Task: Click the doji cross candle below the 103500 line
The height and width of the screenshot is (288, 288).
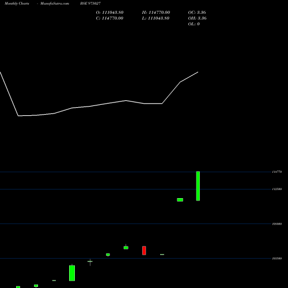Action: (x=90, y=262)
